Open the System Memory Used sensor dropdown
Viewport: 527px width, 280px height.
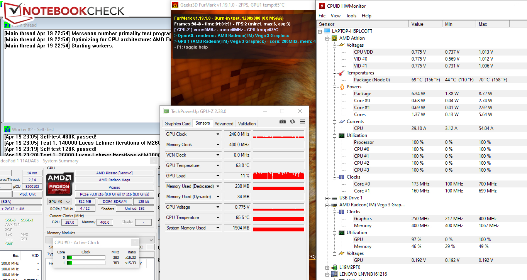pyautogui.click(x=218, y=228)
